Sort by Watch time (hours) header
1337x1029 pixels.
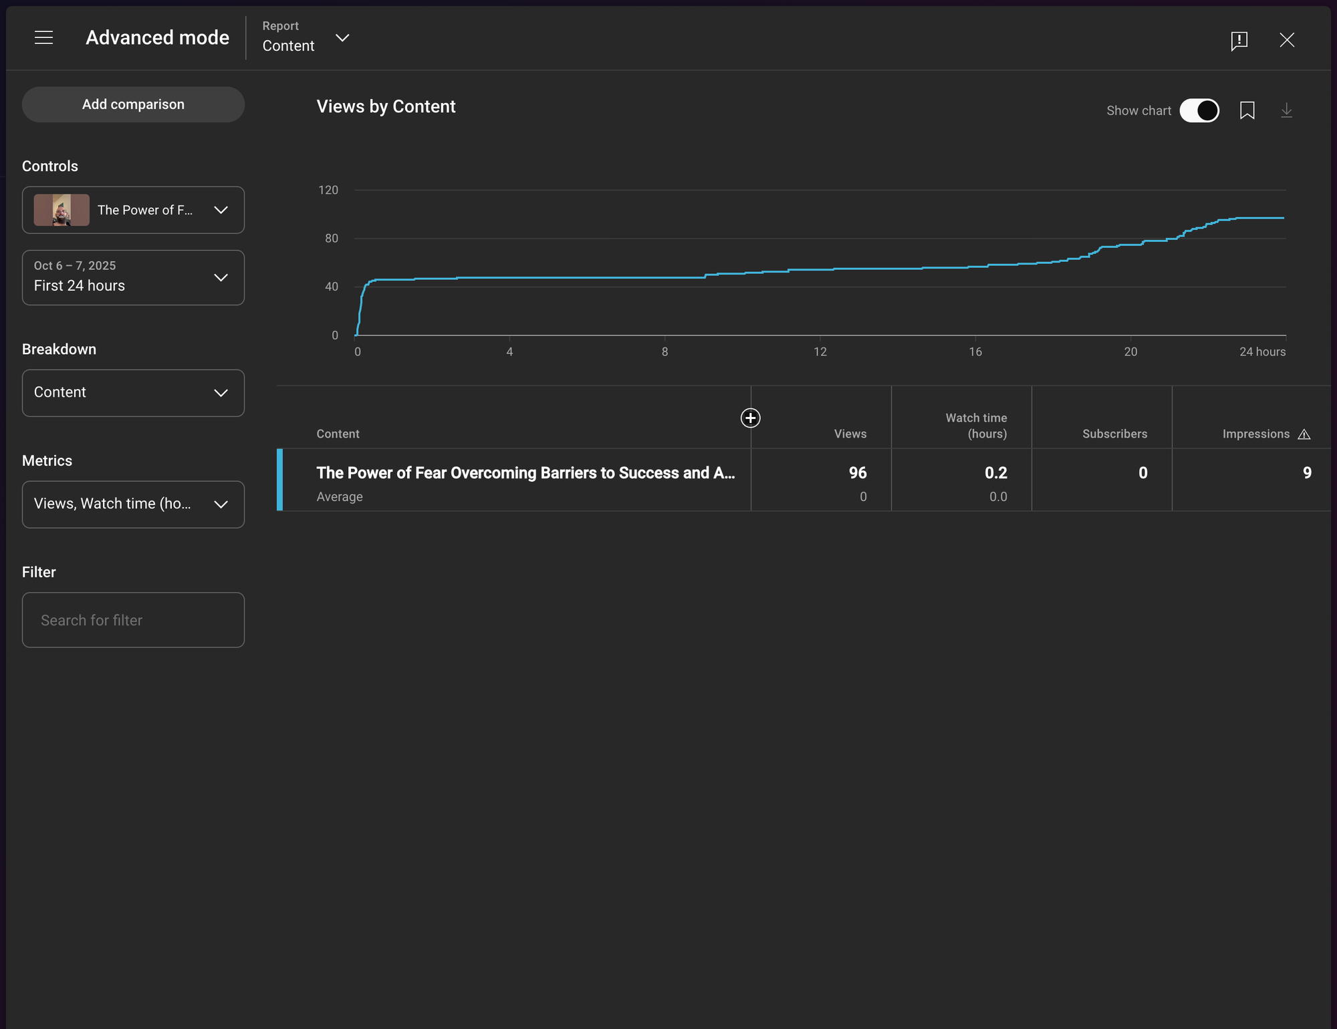click(x=975, y=426)
